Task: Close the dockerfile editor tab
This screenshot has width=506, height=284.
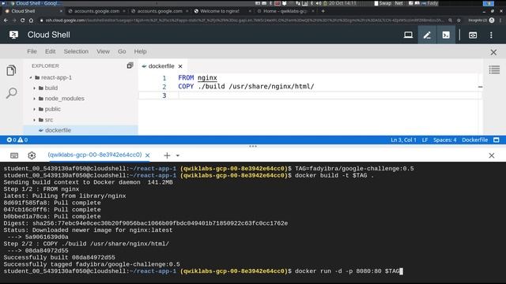Action: pyautogui.click(x=180, y=66)
